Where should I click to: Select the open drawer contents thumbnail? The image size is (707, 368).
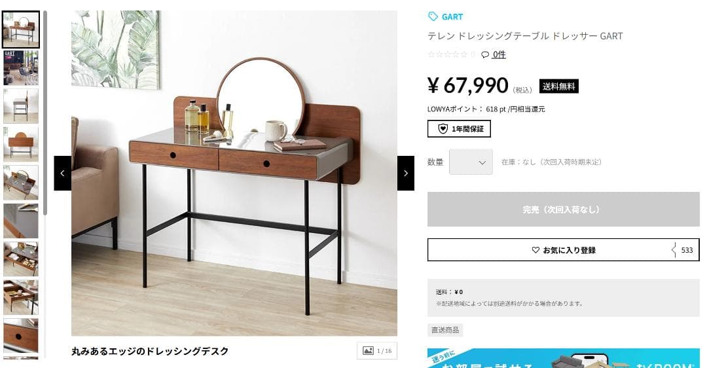(21, 259)
